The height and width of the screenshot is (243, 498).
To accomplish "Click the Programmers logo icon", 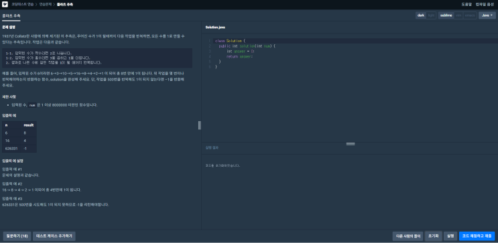I will click(5, 5).
